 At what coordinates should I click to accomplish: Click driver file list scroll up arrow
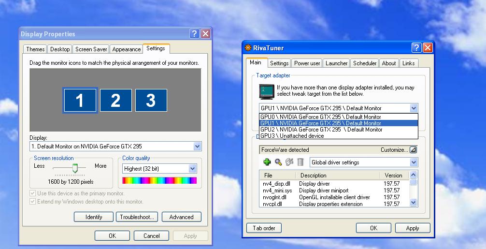tap(413, 175)
